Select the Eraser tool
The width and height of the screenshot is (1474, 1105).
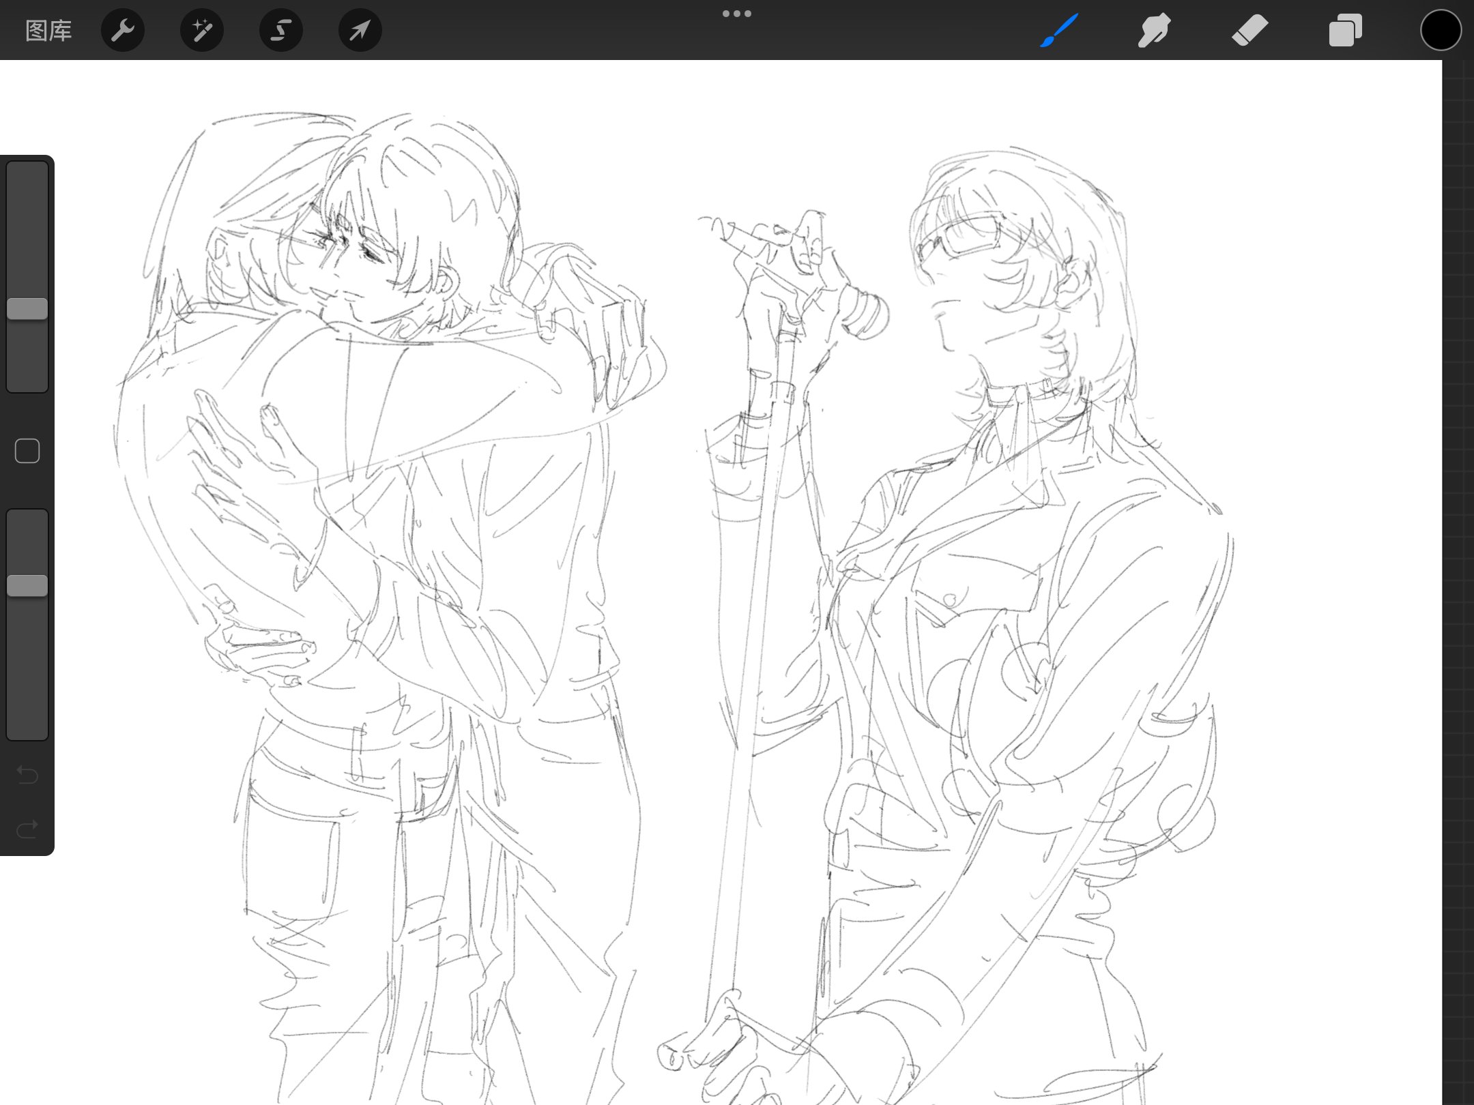tap(1249, 30)
